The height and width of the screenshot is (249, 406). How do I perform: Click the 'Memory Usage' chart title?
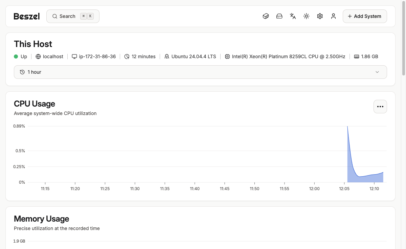[42, 219]
